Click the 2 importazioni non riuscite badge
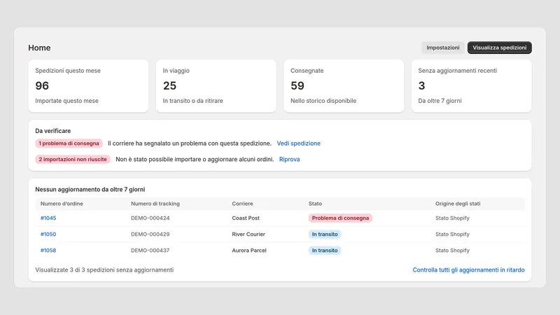Viewport: 560px width, 315px height. click(x=73, y=160)
